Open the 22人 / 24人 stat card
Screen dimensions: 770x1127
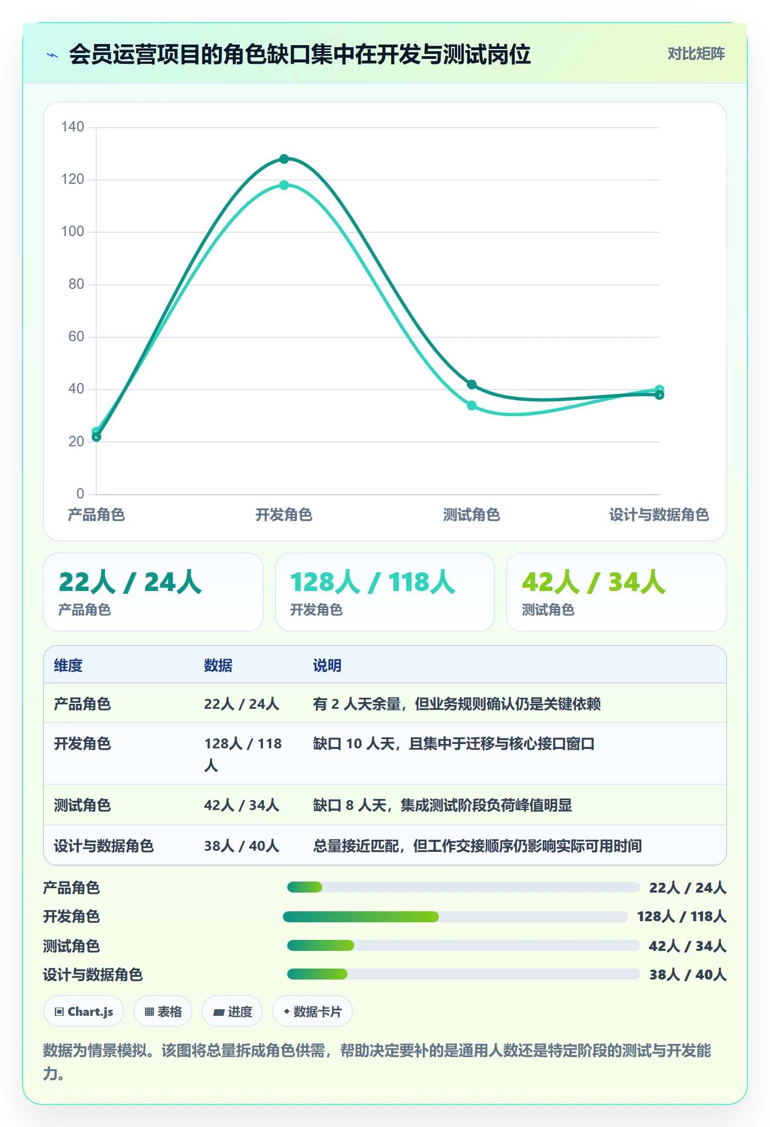coord(153,592)
